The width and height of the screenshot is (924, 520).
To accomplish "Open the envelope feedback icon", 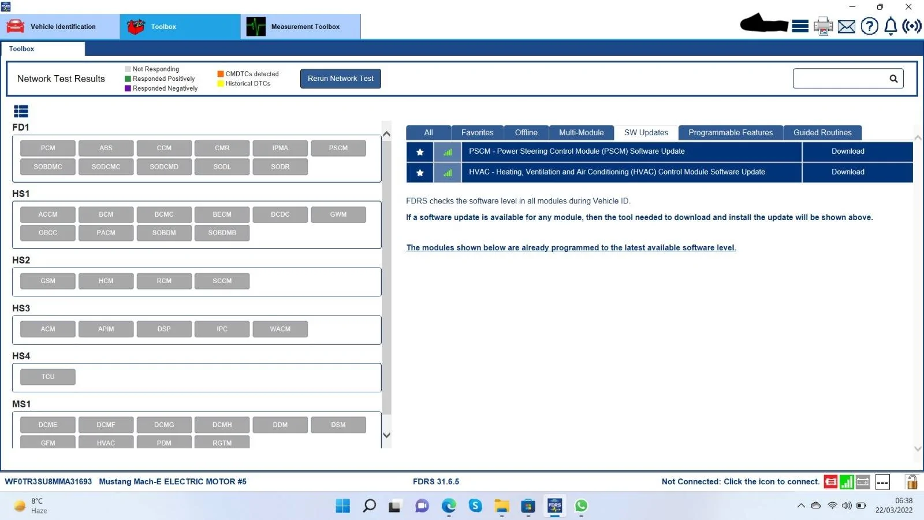I will tap(847, 27).
